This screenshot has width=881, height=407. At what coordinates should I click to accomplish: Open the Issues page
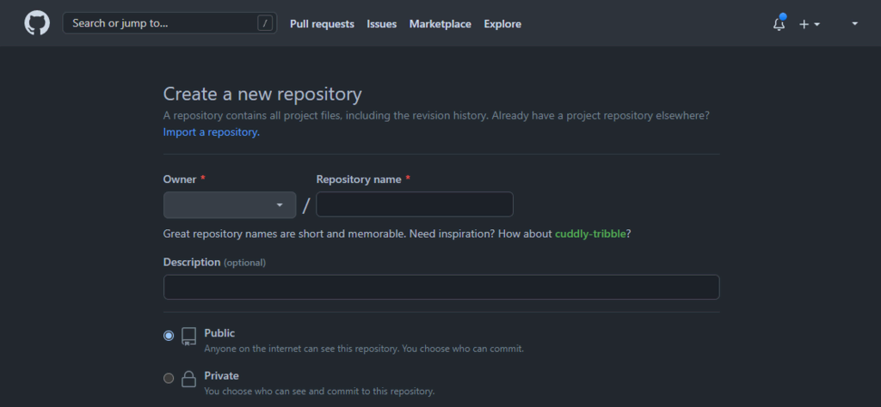click(381, 24)
